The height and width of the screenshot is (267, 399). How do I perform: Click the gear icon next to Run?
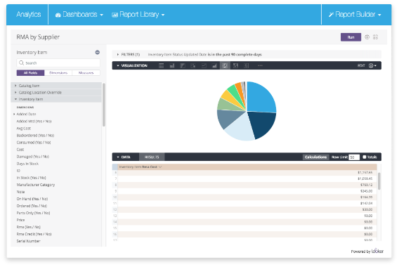click(367, 37)
